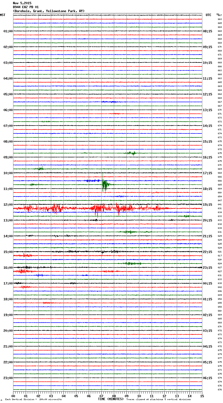Select the 09:00 MST hour label
The width and height of the screenshot is (223, 403).
tap(8, 157)
